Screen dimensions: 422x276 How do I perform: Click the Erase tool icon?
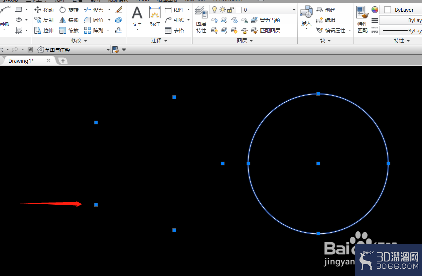pyautogui.click(x=119, y=10)
